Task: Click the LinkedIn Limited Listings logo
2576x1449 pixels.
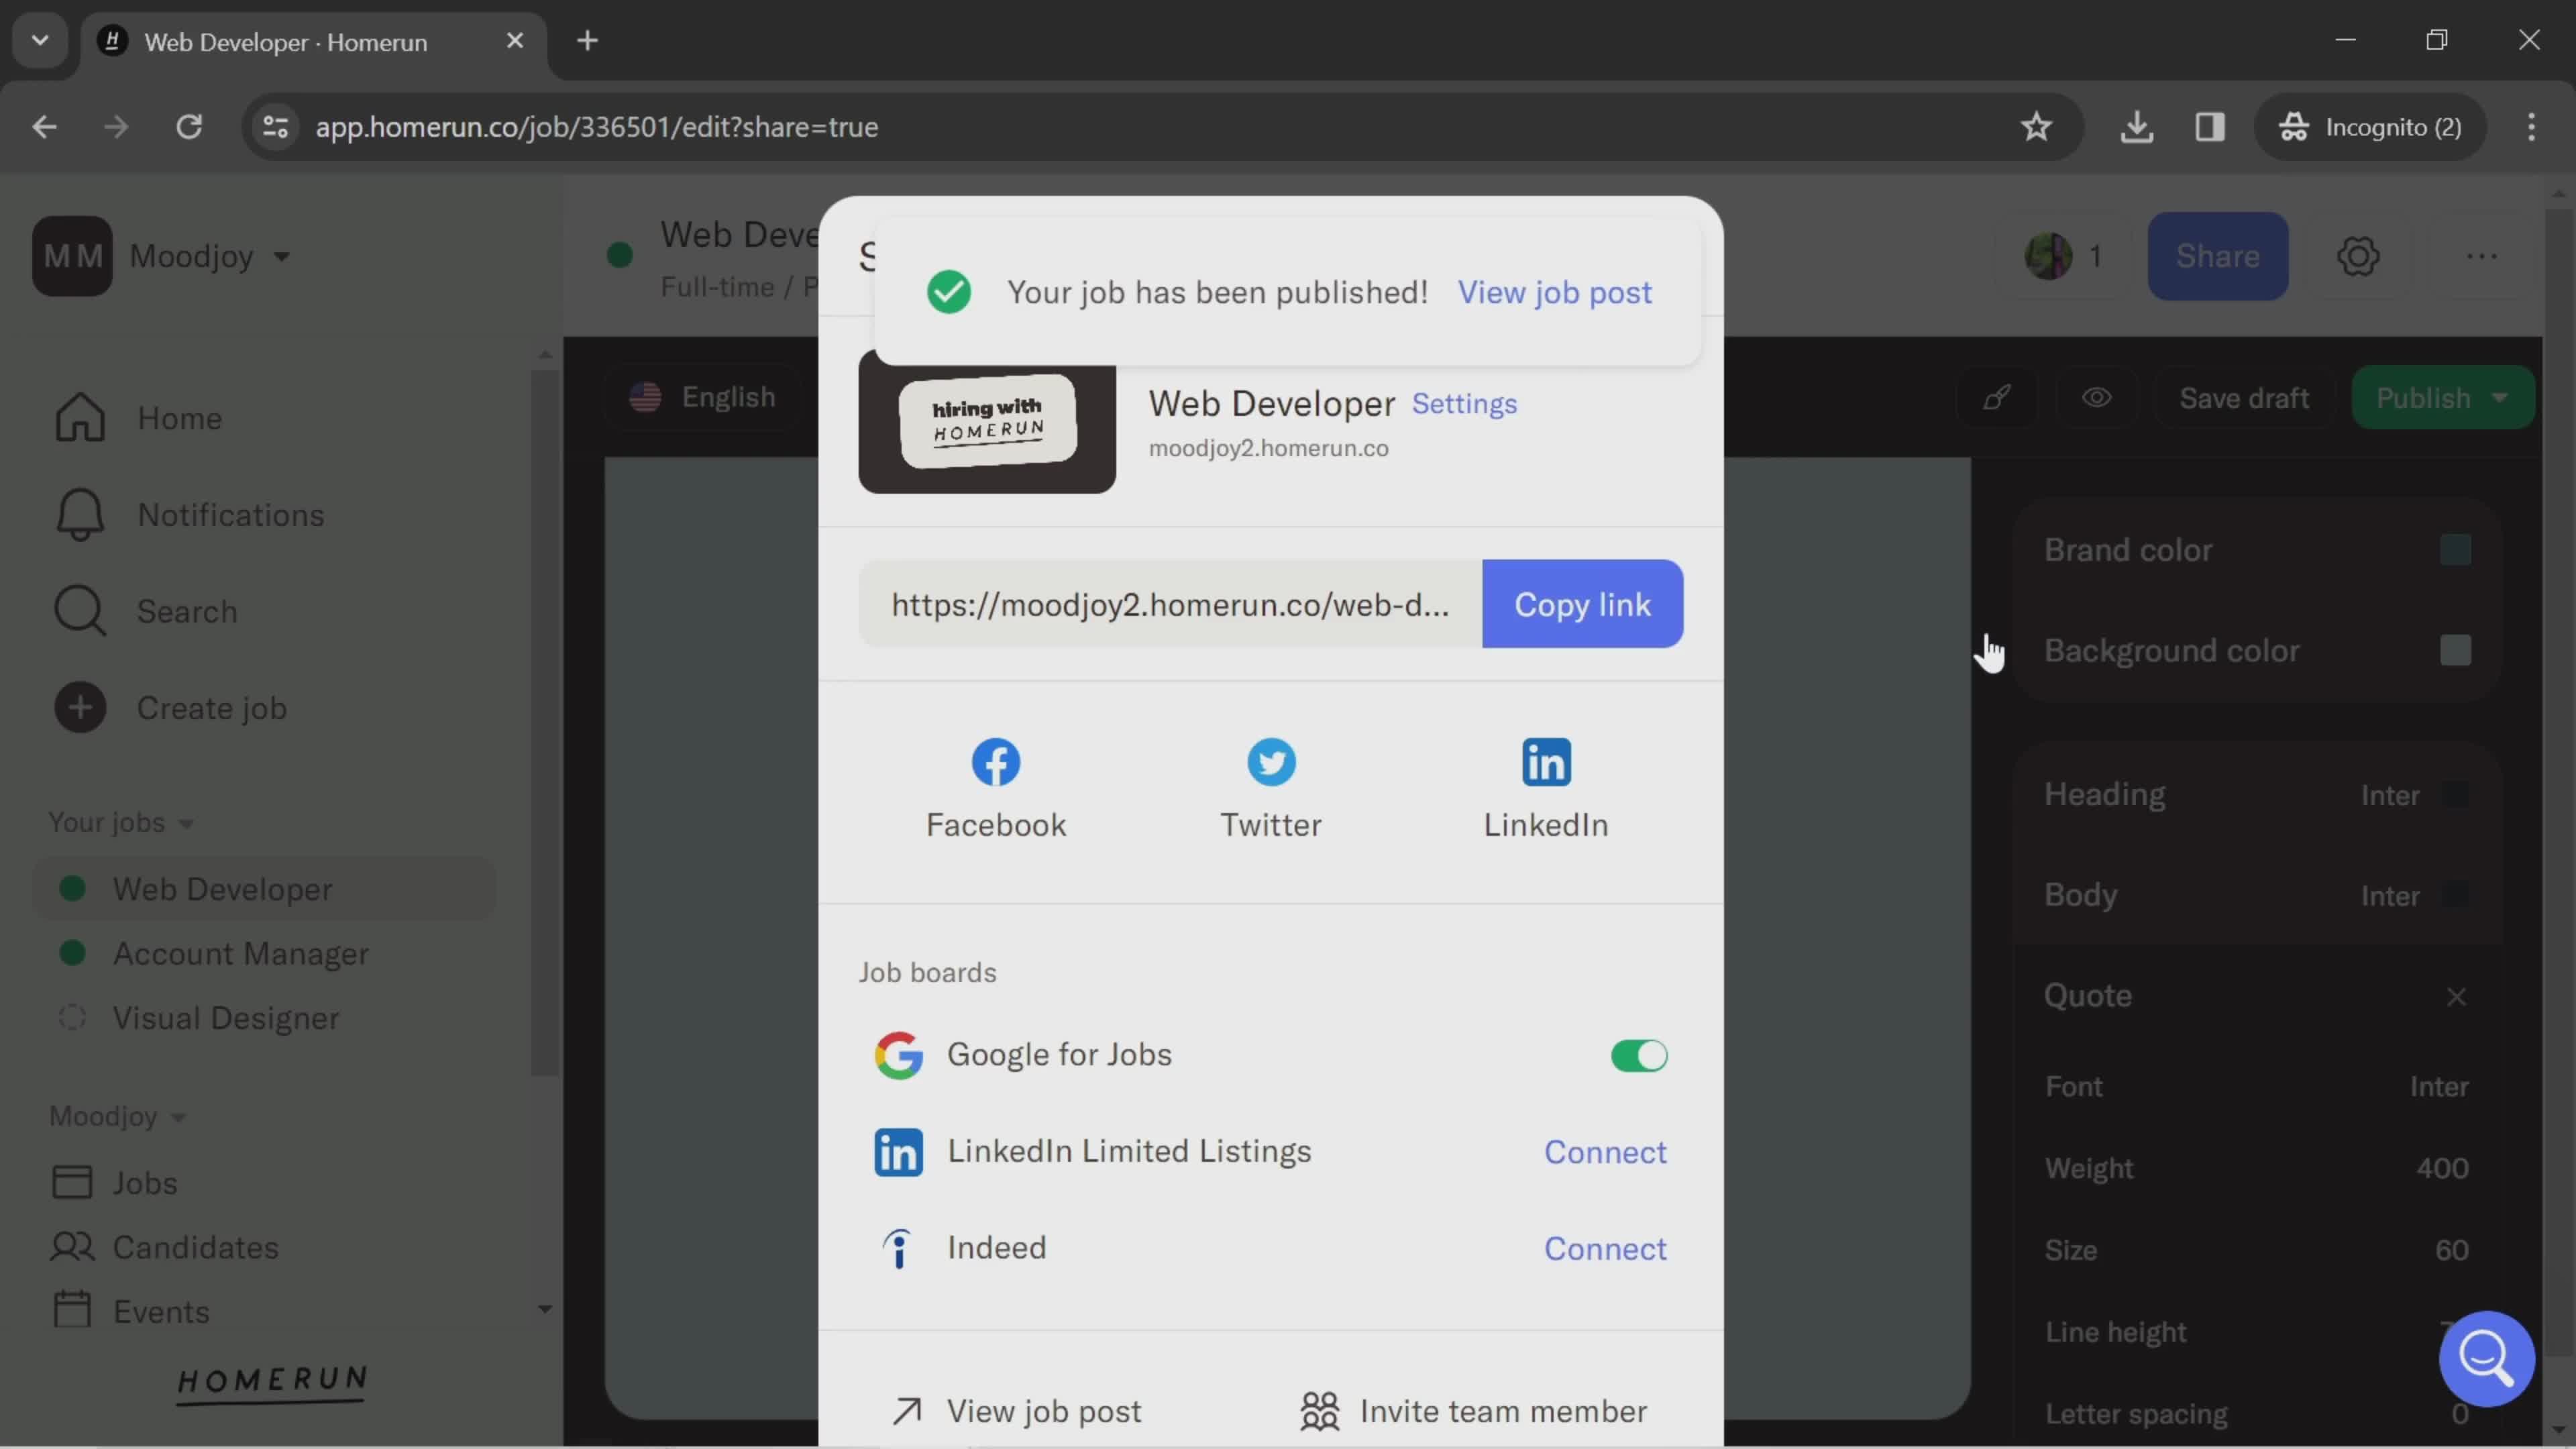Action: pyautogui.click(x=898, y=1152)
